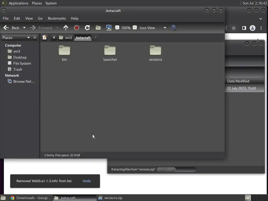Expand the Chrome tab search chevron
The image size is (268, 201).
tap(261, 19)
